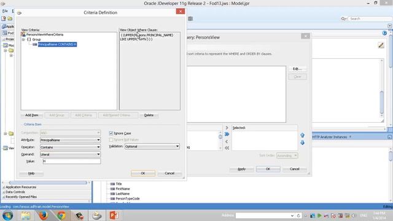Expand the Data Controls panel
This screenshot has height=221, width=393.
tap(4, 192)
